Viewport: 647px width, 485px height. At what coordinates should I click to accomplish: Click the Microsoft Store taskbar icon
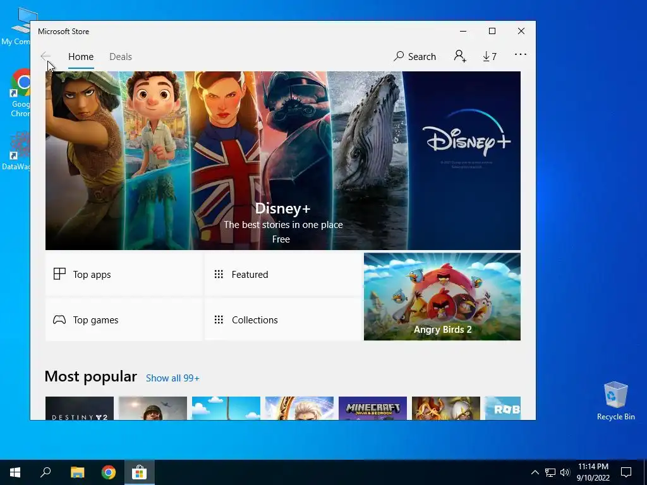pos(140,472)
